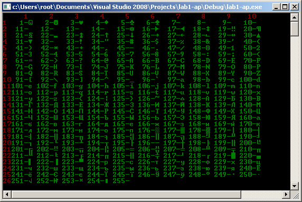Click the vertical scrollbar down arrow
The image size is (302, 202).
click(x=294, y=186)
